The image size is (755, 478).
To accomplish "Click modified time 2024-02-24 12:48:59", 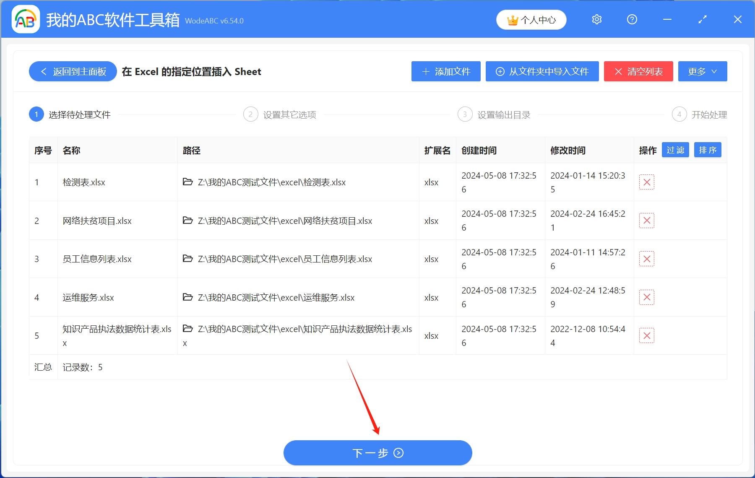I will (588, 297).
